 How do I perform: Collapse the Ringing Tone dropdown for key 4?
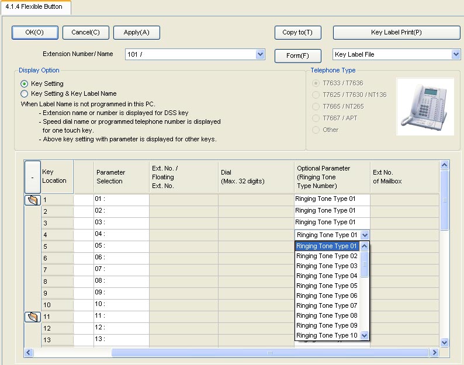click(x=365, y=235)
